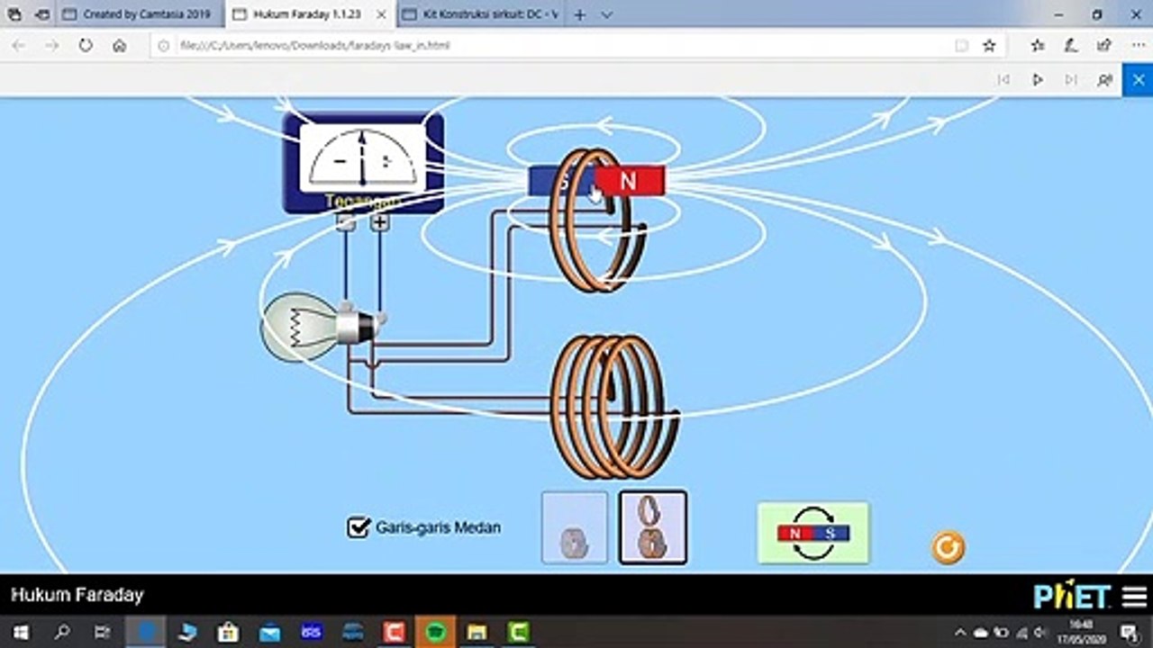The height and width of the screenshot is (648, 1153).
Task: Add page to favorites with star icon
Action: [989, 45]
